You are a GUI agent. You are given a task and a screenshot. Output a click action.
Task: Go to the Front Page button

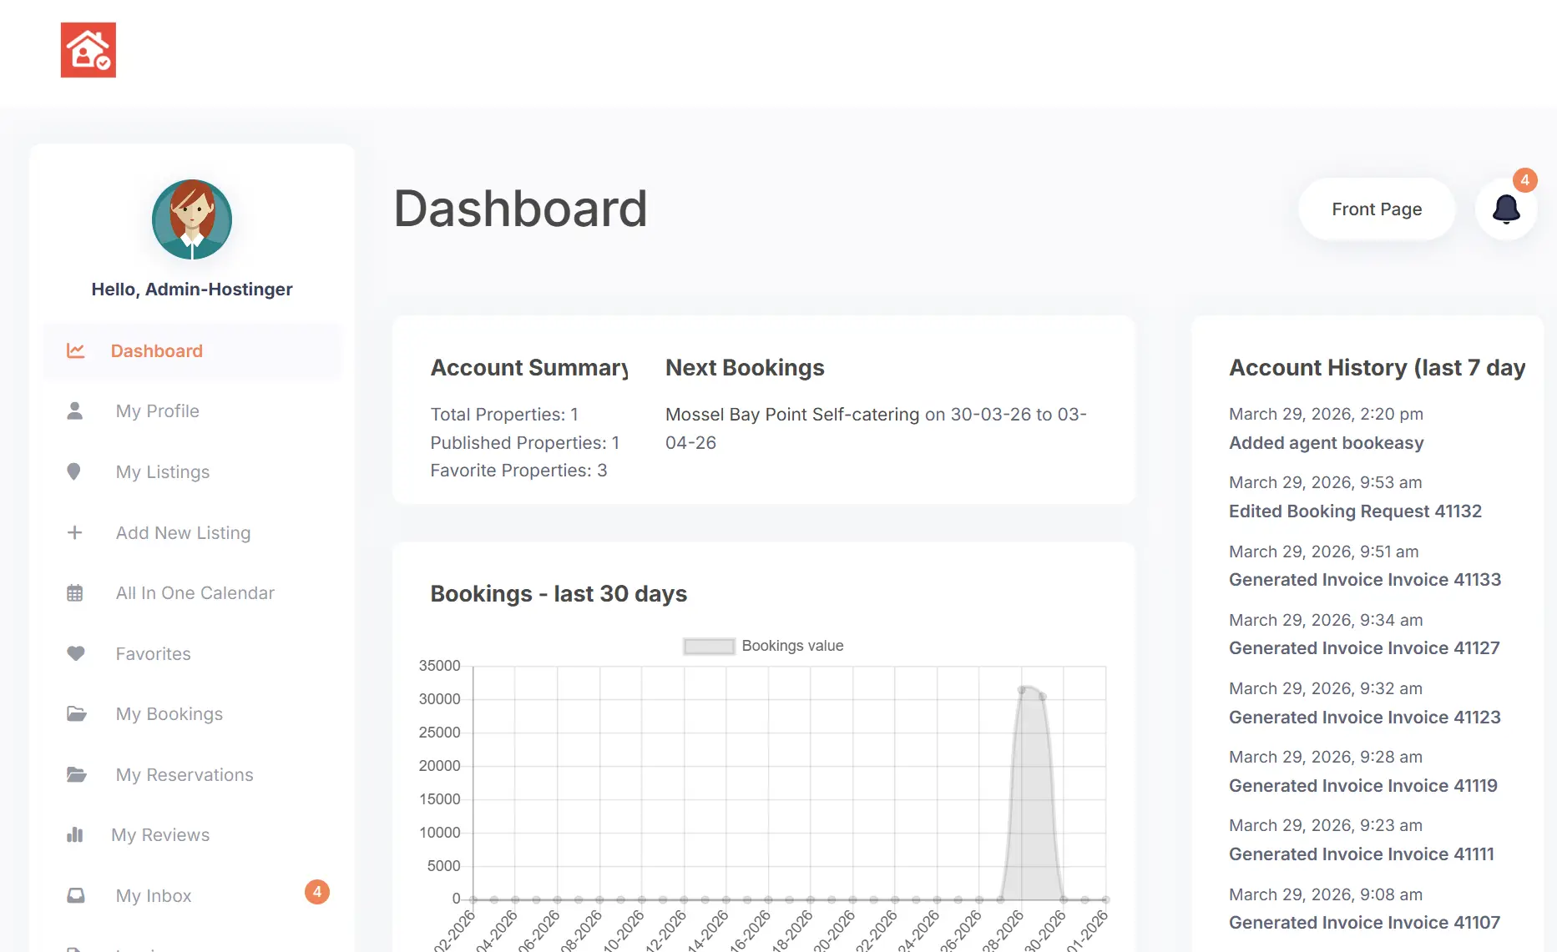coord(1376,209)
